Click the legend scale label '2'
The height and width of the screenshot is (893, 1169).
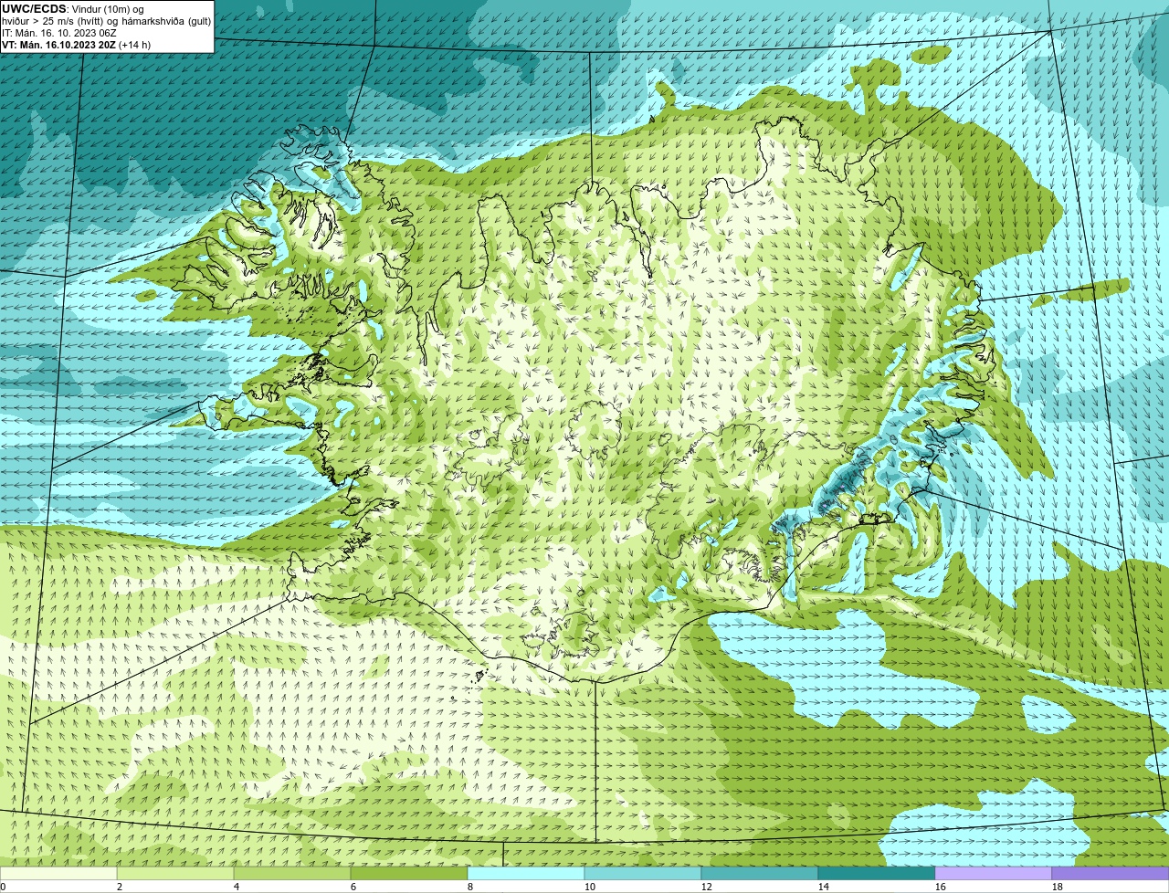[120, 887]
